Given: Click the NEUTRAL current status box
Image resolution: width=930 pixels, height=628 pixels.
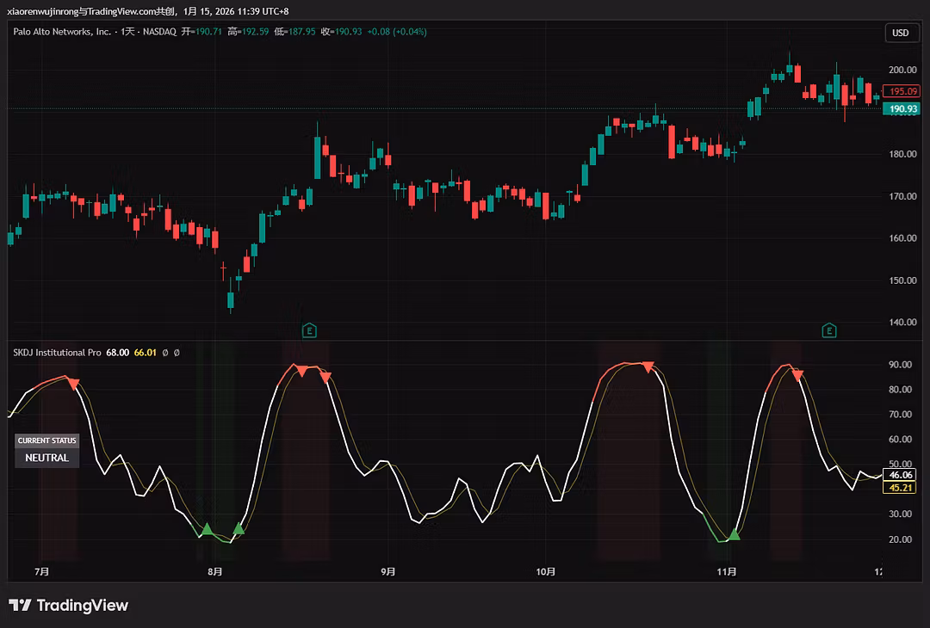Looking at the screenshot, I should pyautogui.click(x=46, y=458).
